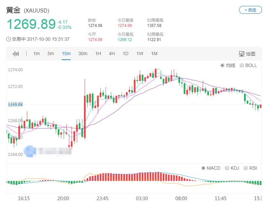This screenshot has width=267, height=209.
Task: Switch to the RSI indicator
Action: (x=246, y=168)
